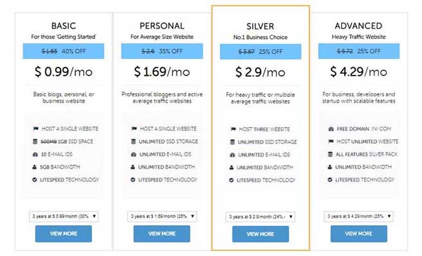
Task: Click the email icon beside 10 E-Mail IDs
Action: pyautogui.click(x=35, y=154)
